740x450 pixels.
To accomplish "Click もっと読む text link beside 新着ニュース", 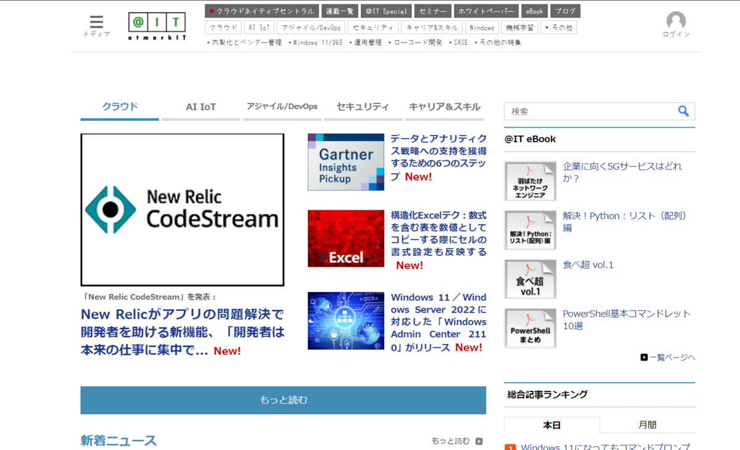I will click(451, 441).
